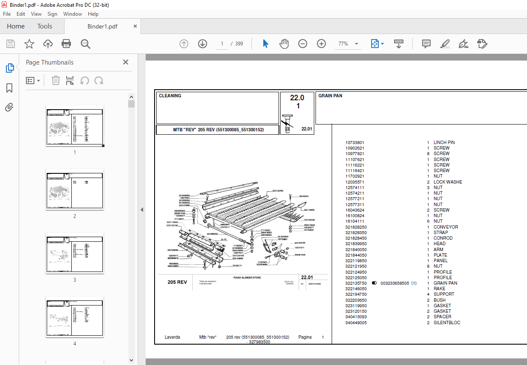Click the SILENTBLOC part entry
The height and width of the screenshot is (365, 527).
pos(447,323)
